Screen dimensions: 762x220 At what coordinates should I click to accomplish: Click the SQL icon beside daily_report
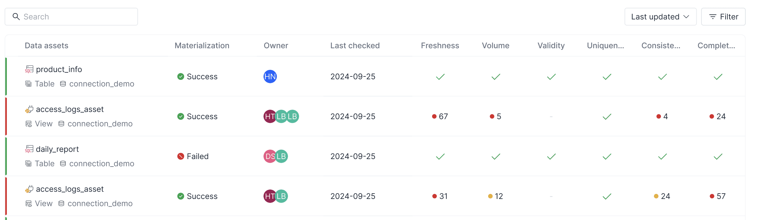click(x=29, y=149)
